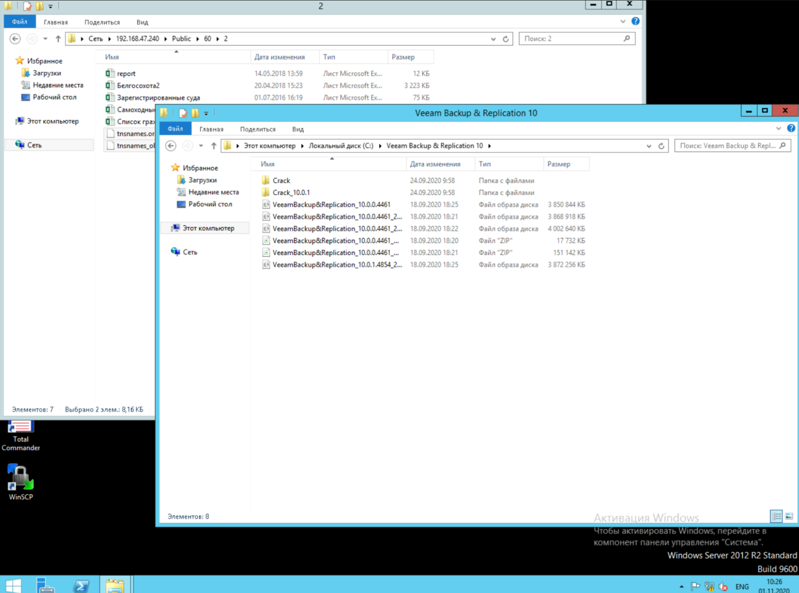Click the muted volume tray icon
This screenshot has width=799, height=593.
(723, 586)
